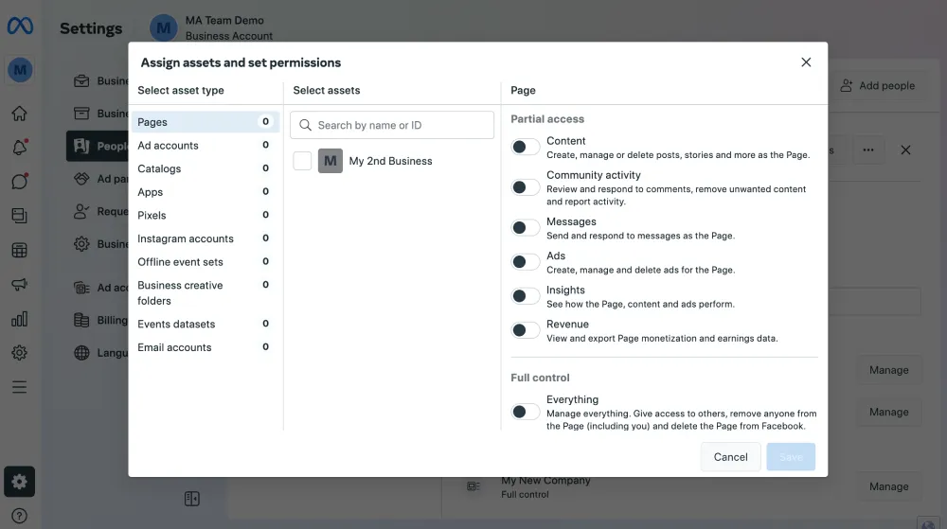Turn on the Messages permission toggle
Screen dimensions: 947x529
[526, 227]
